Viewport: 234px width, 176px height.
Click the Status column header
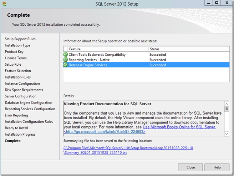(x=189, y=49)
